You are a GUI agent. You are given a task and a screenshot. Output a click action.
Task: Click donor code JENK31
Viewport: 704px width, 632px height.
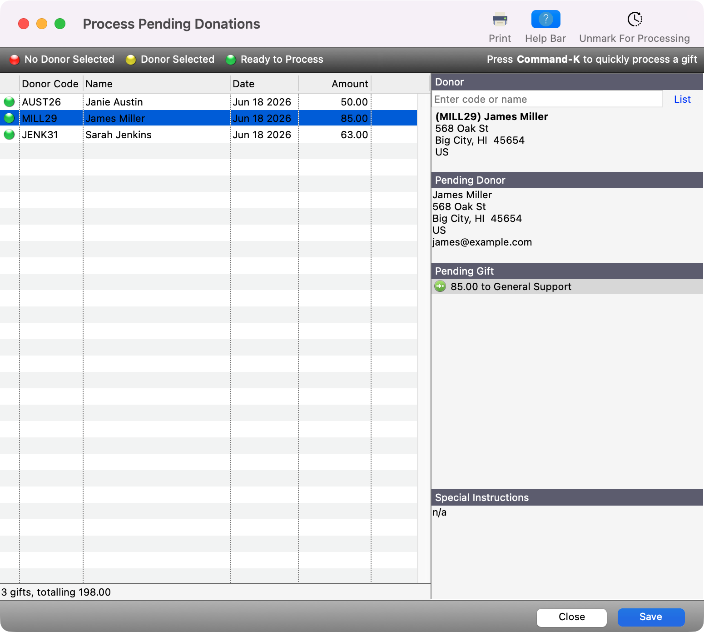pos(40,135)
